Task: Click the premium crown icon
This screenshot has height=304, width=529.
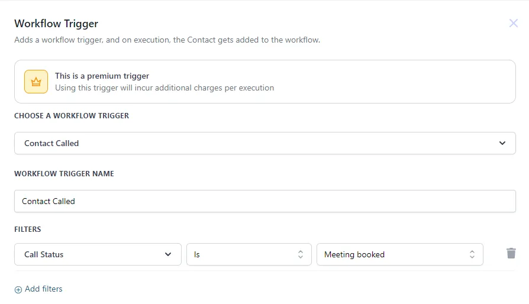Action: 36,82
